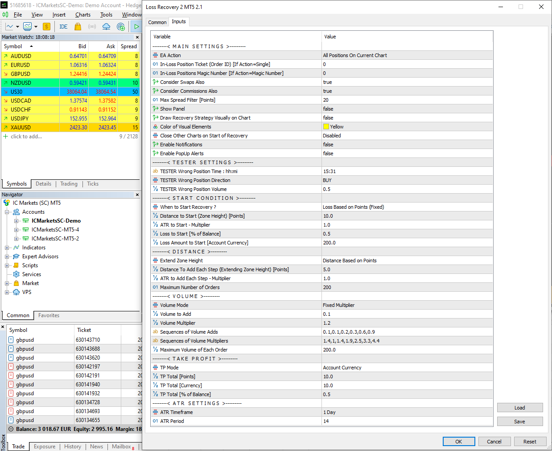Click the Expert Advisors hat icon
Screen dimensions: 552x451
pos(16,257)
